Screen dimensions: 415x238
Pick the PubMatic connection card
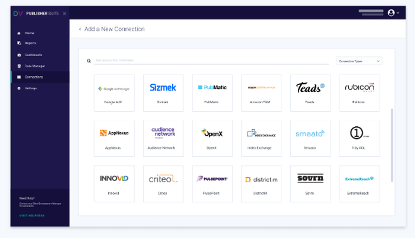[212, 93]
